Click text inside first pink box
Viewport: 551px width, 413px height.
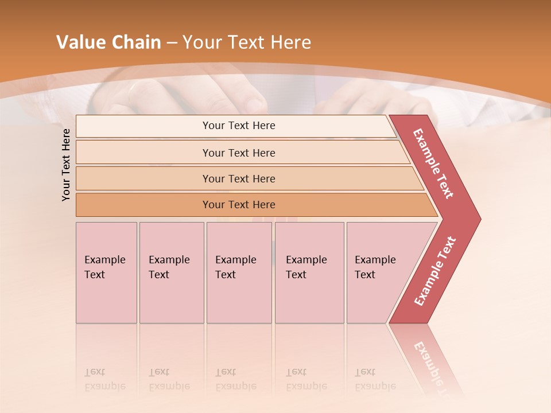coord(104,267)
